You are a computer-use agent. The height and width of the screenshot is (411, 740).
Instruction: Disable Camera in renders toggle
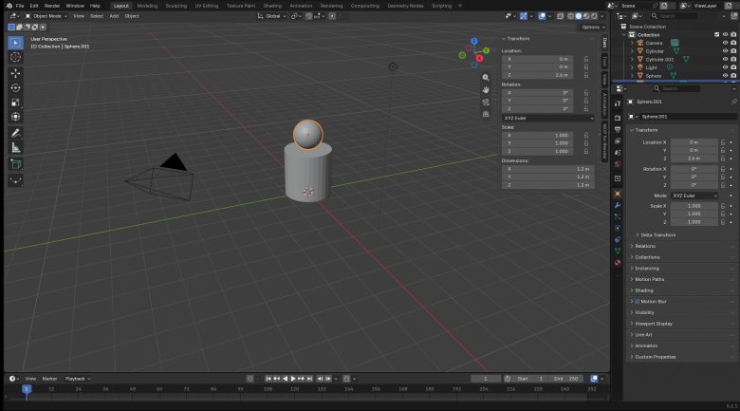(733, 43)
